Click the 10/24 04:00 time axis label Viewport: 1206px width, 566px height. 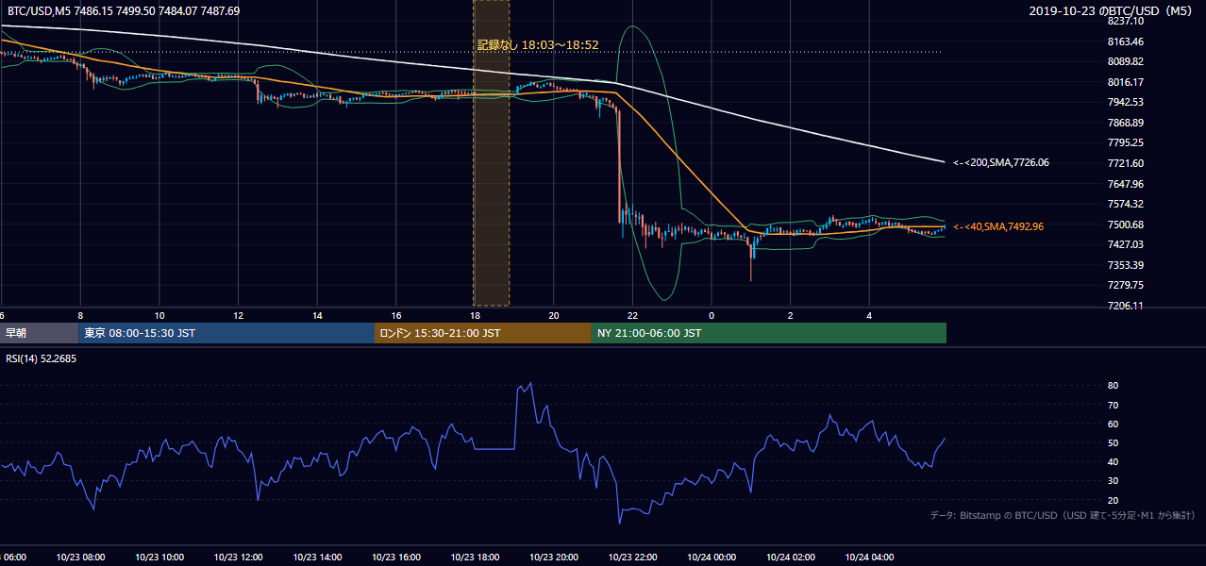870,558
